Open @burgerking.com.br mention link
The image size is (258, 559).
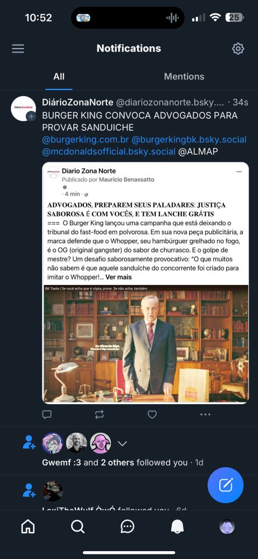click(86, 139)
